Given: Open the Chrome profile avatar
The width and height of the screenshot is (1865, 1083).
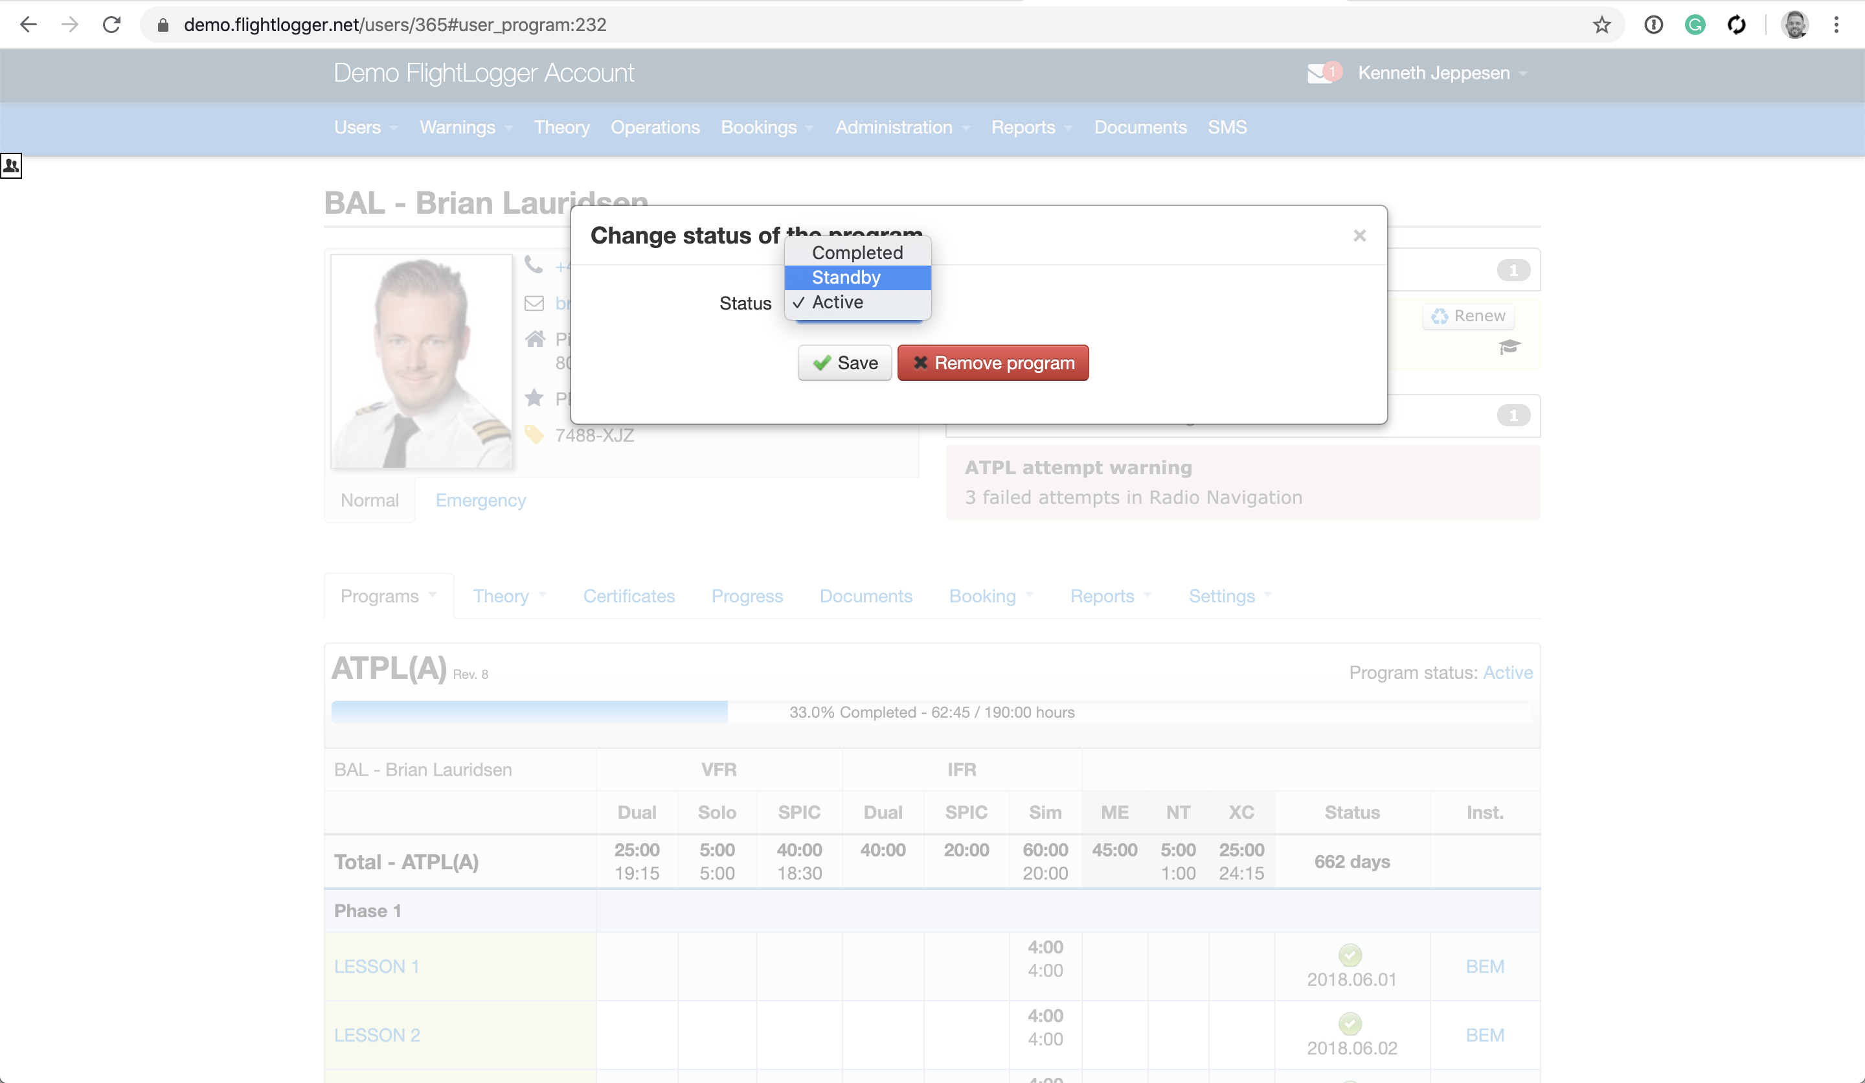Looking at the screenshot, I should pos(1794,25).
